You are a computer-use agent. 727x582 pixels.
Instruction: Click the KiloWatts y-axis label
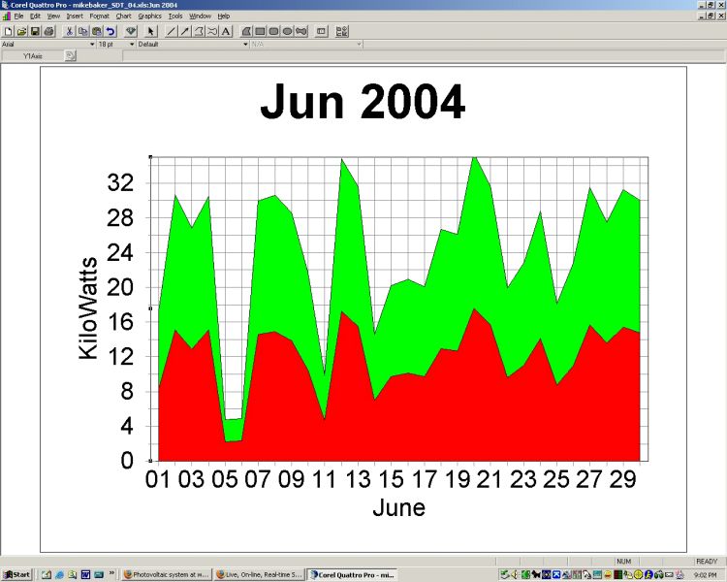coord(88,308)
